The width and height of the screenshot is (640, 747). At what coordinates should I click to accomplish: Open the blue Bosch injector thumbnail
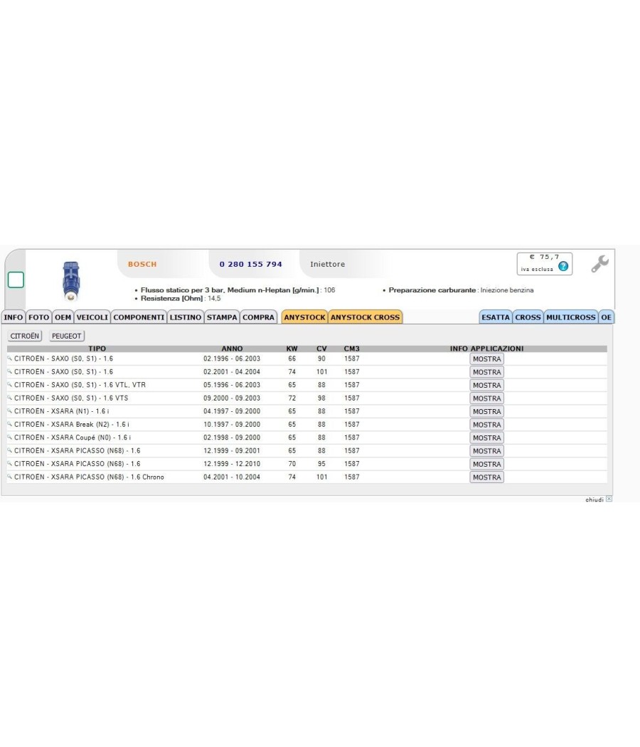[71, 280]
